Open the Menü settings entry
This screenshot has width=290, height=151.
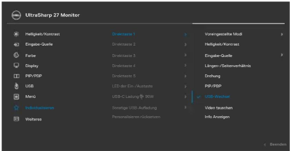coord(31,96)
